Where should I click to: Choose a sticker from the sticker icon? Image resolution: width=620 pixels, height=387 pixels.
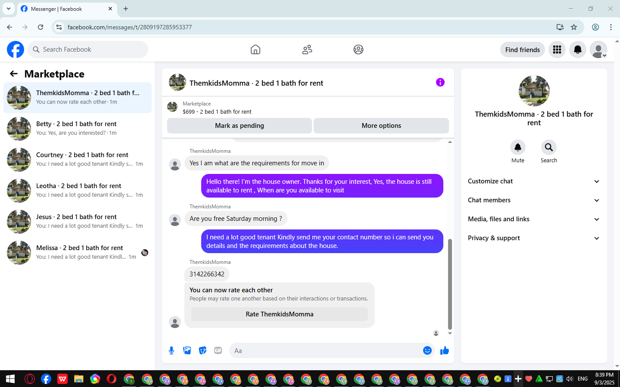[x=203, y=350]
